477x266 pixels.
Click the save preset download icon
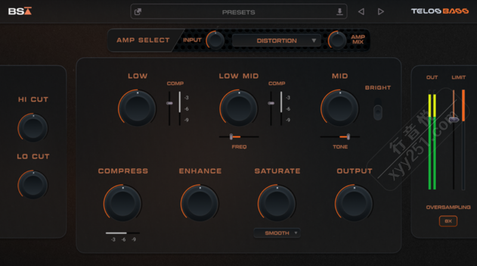point(339,12)
